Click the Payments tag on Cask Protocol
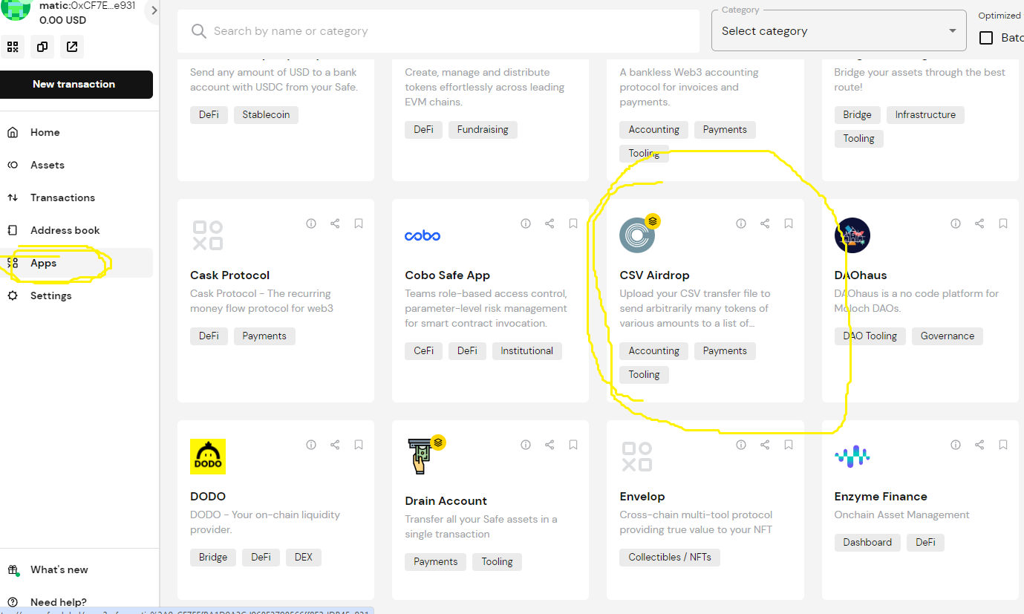1024x614 pixels. 264,336
